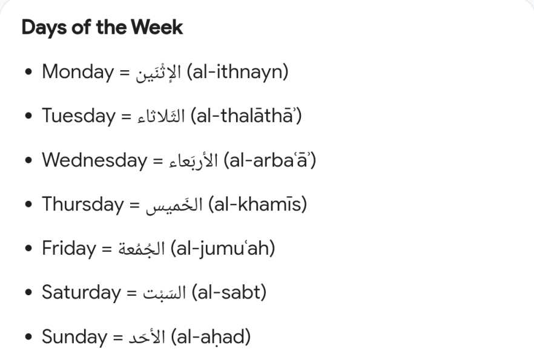This screenshot has width=534, height=363.
Task: Click the word Friday in the list
Action: (x=68, y=249)
